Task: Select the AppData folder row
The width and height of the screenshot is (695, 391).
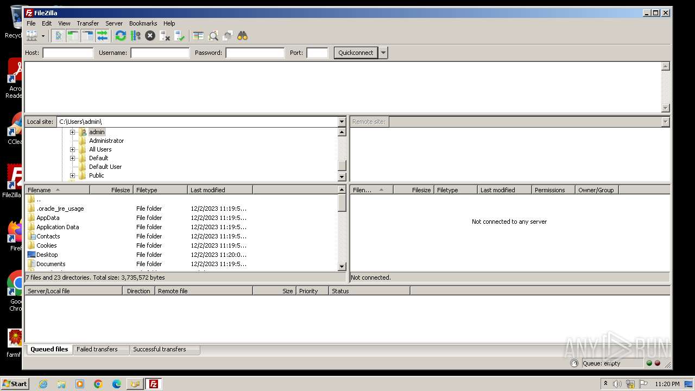Action: (181, 218)
